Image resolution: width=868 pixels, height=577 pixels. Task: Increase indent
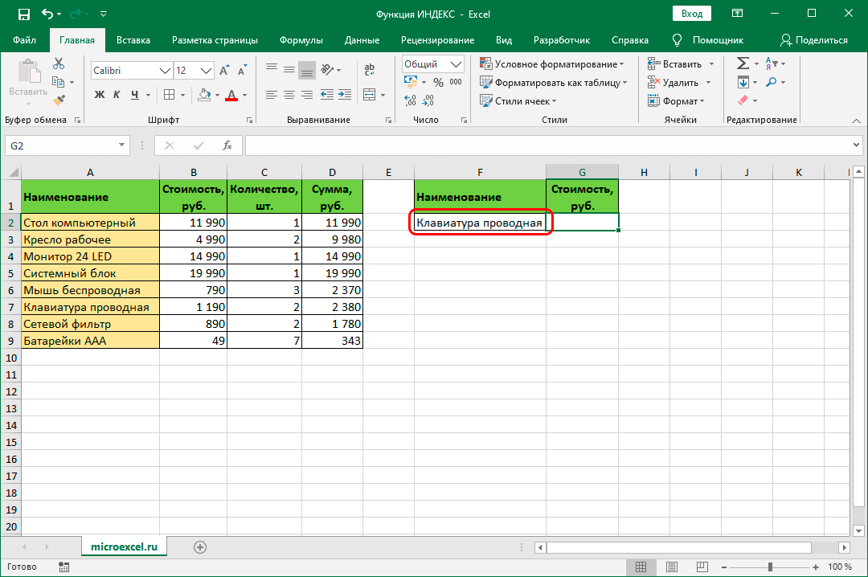(345, 95)
